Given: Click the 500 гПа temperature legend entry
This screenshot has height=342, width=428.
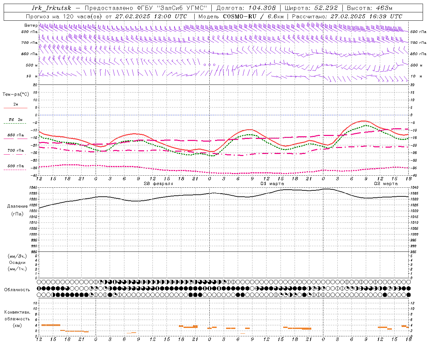Looking at the screenshot, I should pos(16,166).
